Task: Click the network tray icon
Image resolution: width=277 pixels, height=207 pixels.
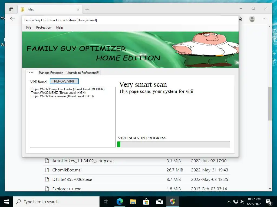Action: 236,202
